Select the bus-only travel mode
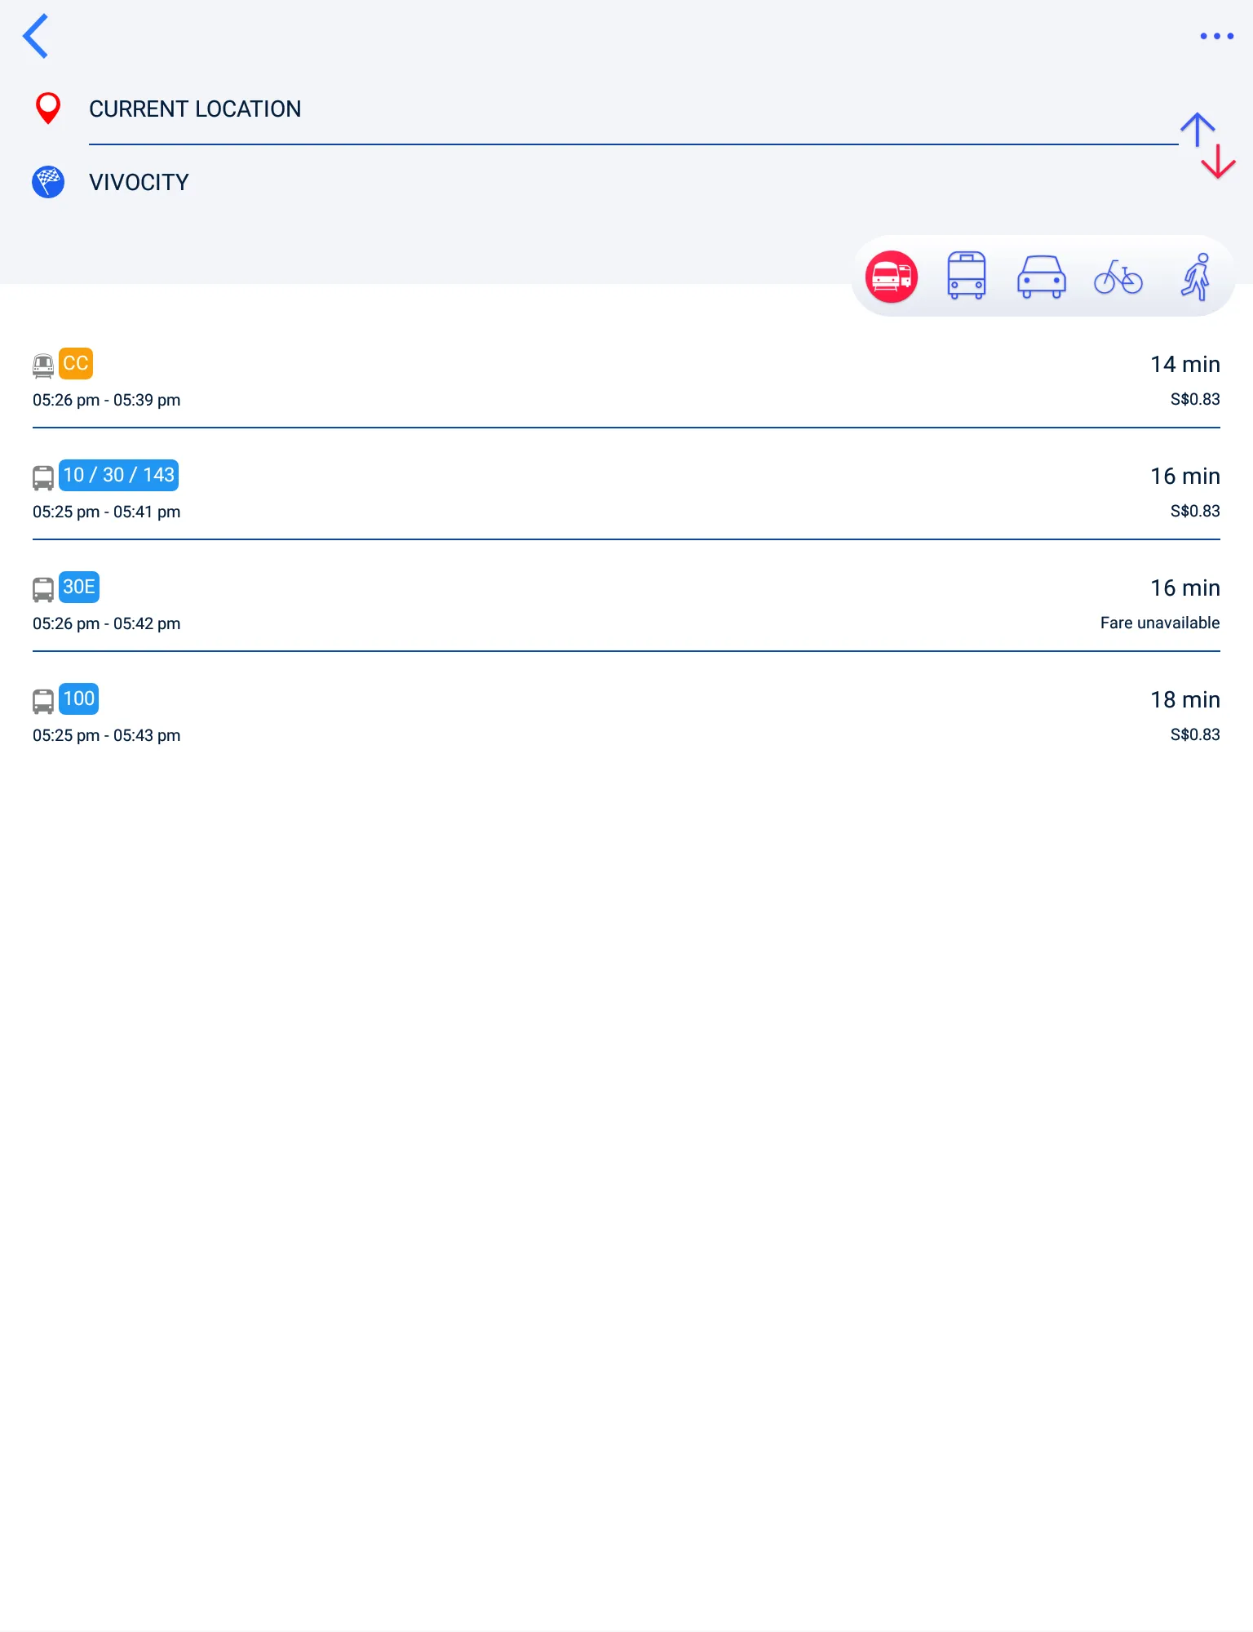1253x1632 pixels. tap(966, 276)
